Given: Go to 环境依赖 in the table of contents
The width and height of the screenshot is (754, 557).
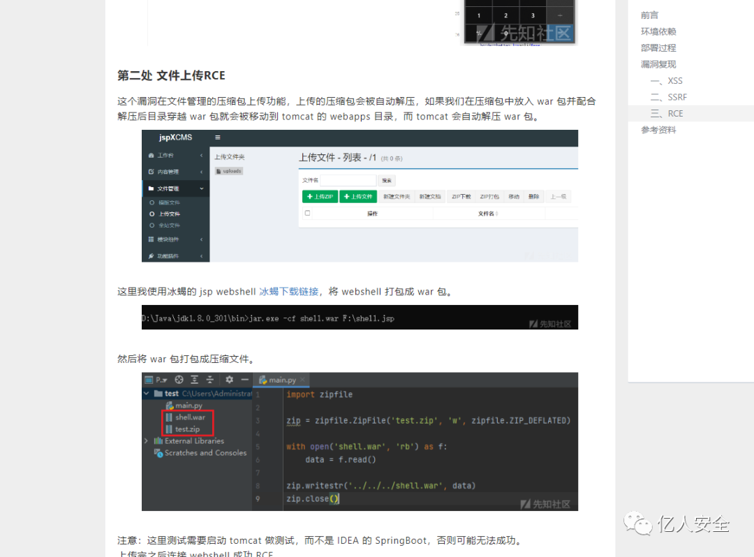Looking at the screenshot, I should coord(658,31).
